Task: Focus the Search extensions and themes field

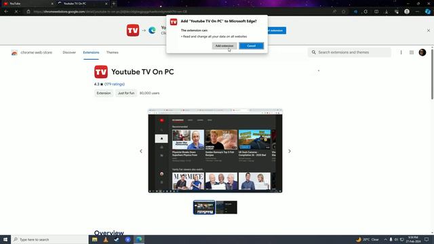Action: pos(350,52)
